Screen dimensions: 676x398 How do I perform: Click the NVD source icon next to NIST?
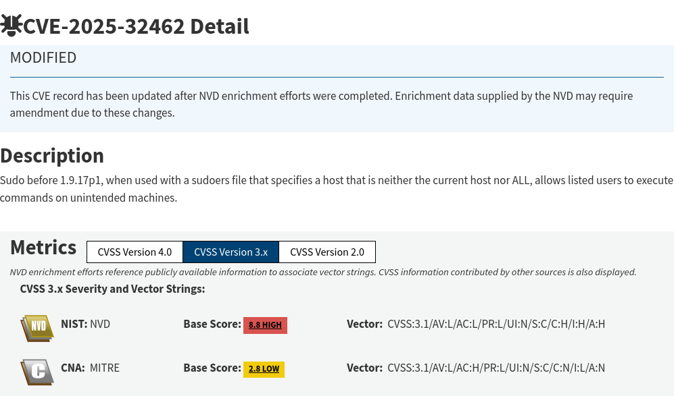tap(37, 328)
